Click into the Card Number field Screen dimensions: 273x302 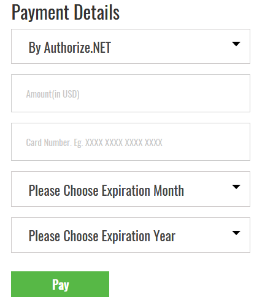click(131, 142)
